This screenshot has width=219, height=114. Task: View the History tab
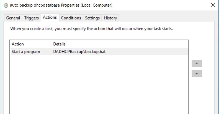tap(110, 18)
